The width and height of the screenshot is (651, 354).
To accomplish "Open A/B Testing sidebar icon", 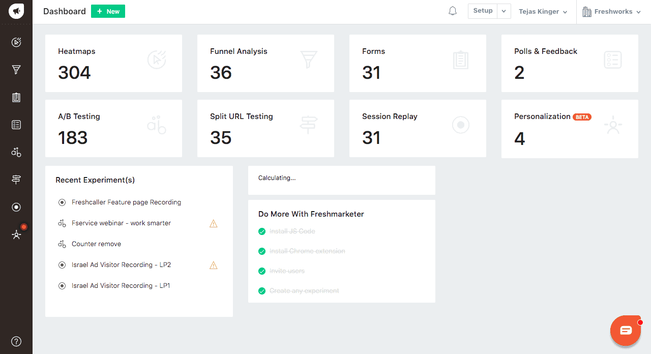I will click(x=16, y=152).
